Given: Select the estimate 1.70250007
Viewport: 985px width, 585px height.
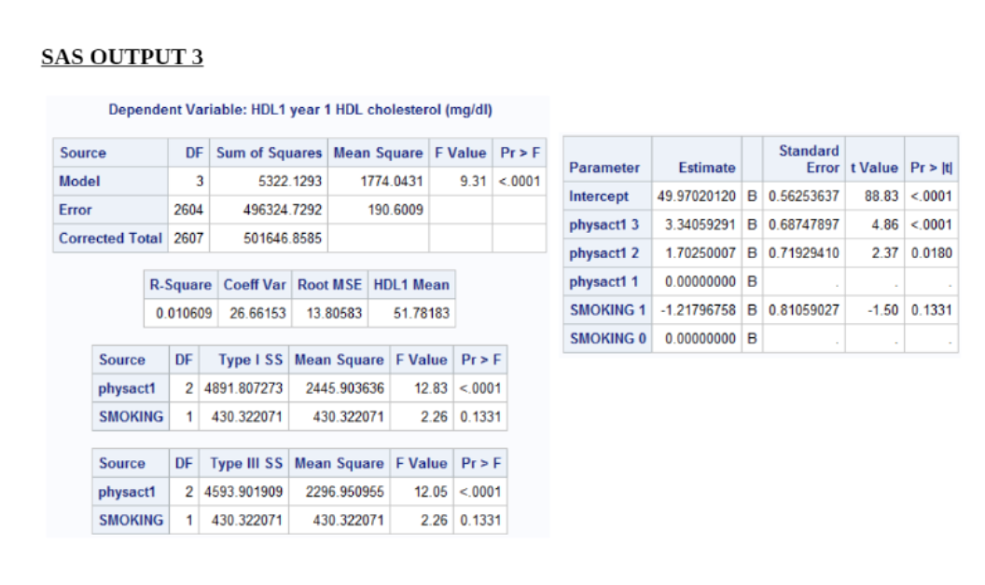Looking at the screenshot, I should pos(700,253).
